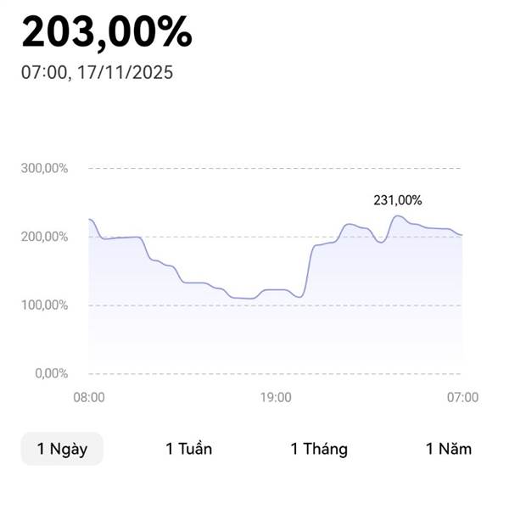Click the 19:00 x-axis label
Screen dimensions: 509x509
(276, 397)
